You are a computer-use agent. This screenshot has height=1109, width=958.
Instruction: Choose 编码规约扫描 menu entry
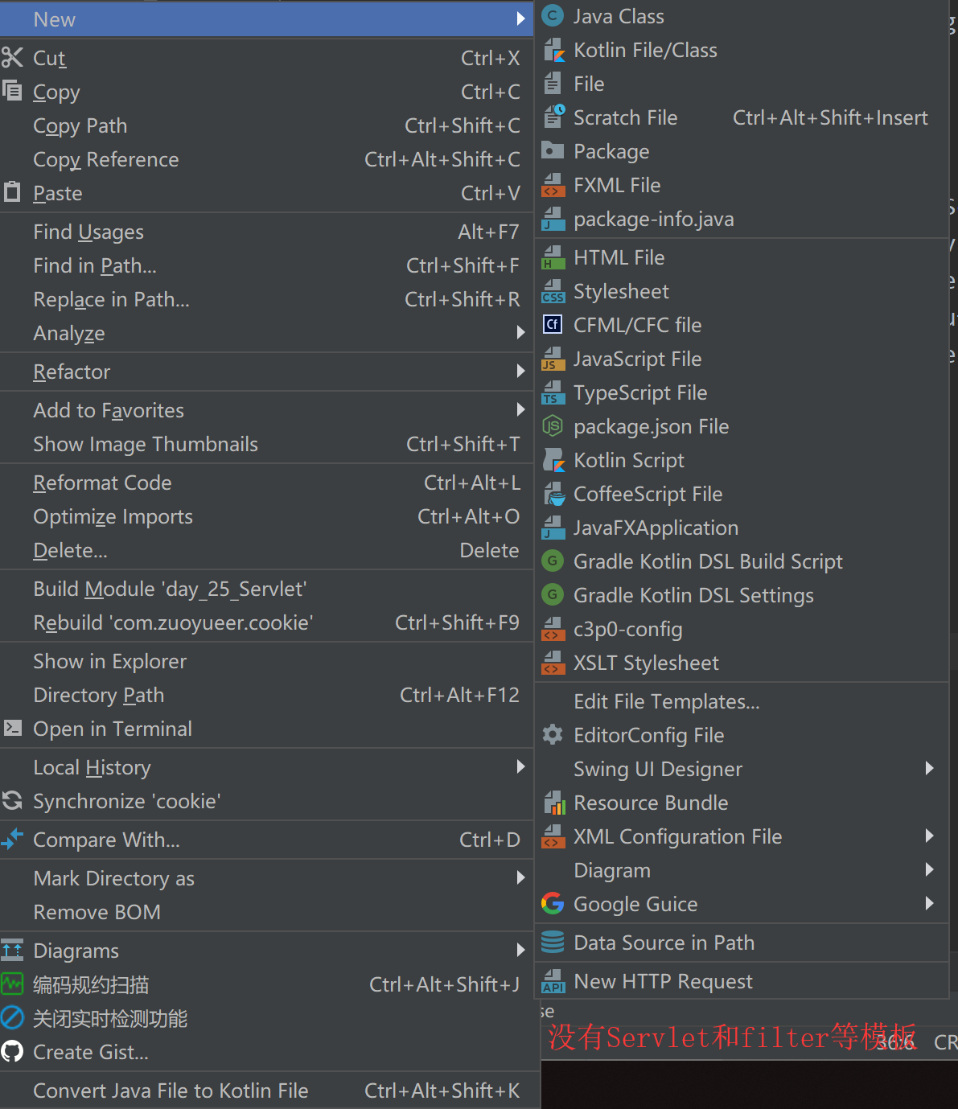[266, 984]
